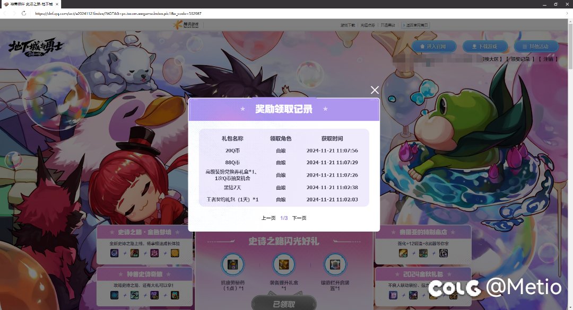
Task: Click the 王者契约礼包 (1天) *1 record
Action: (x=232, y=199)
